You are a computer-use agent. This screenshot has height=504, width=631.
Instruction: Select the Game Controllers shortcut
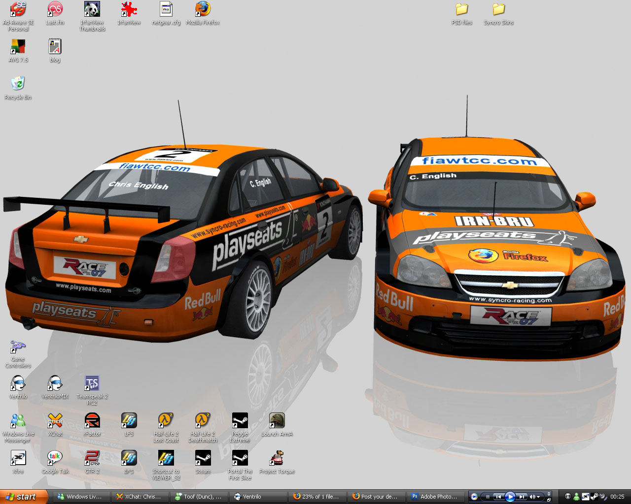pyautogui.click(x=18, y=353)
